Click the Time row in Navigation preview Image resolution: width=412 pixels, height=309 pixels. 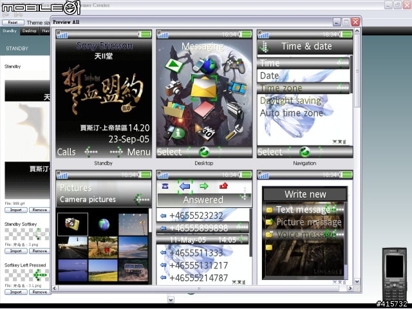coord(303,63)
